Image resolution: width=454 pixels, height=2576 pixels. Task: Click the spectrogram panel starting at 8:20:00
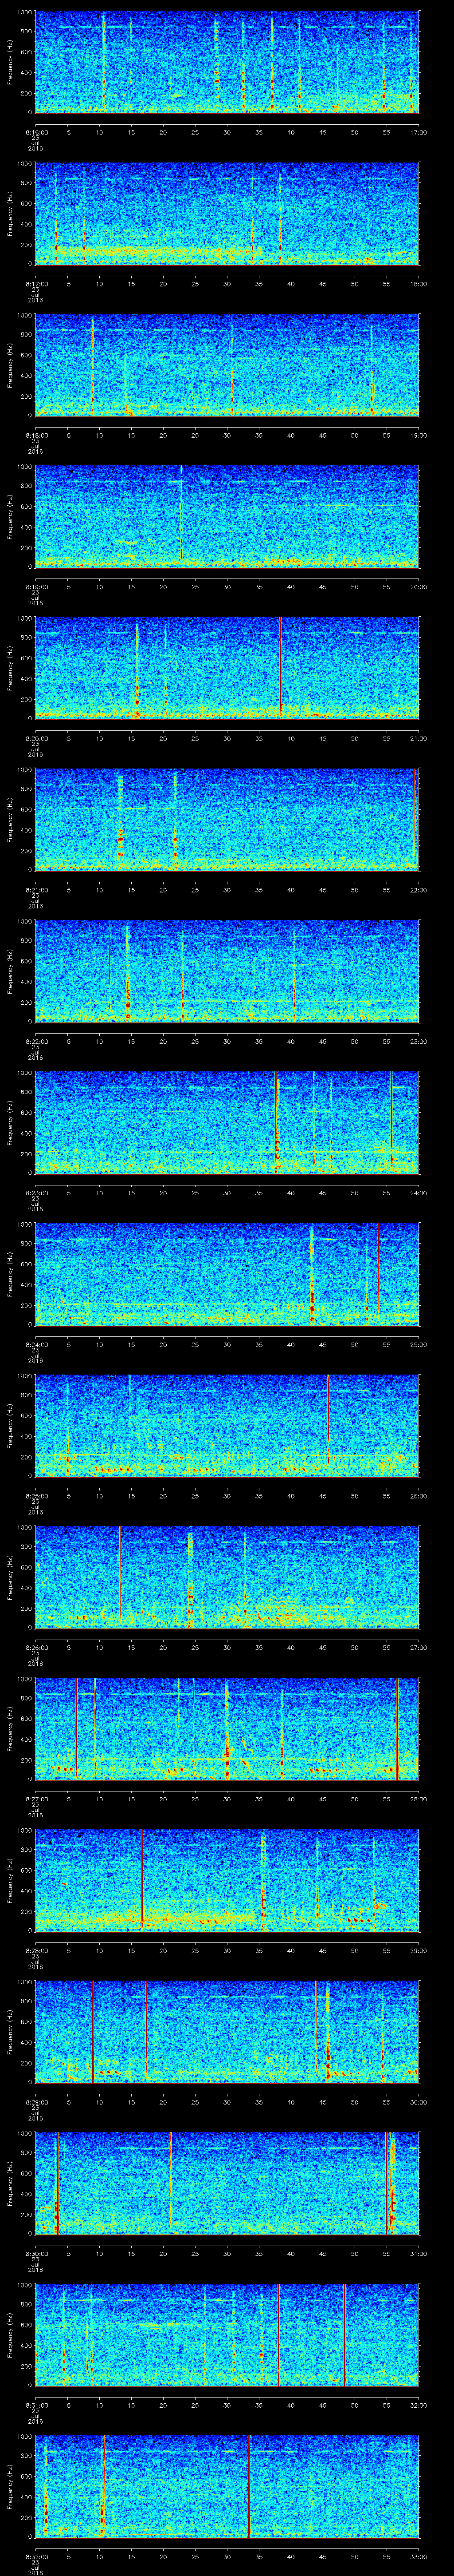227,668
